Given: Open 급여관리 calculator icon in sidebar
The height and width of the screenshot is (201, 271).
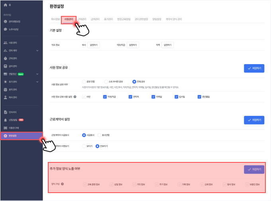Looking at the screenshot, I should (5, 66).
